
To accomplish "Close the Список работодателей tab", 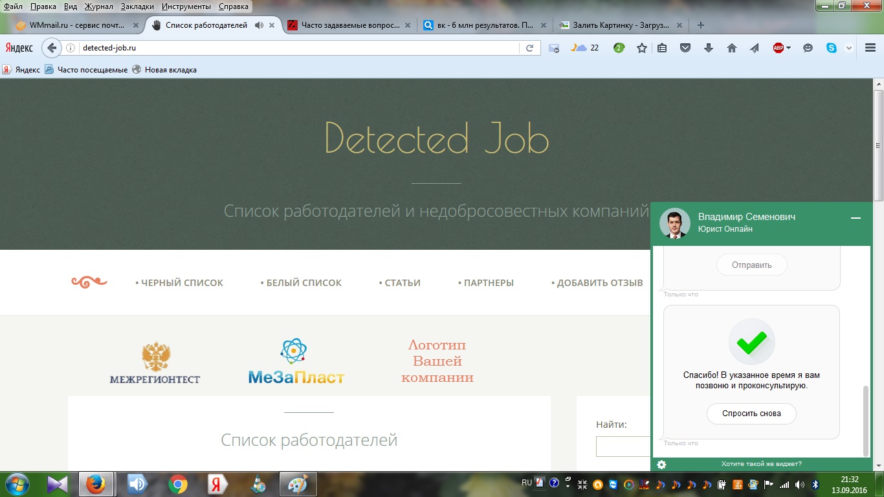I will (272, 25).
